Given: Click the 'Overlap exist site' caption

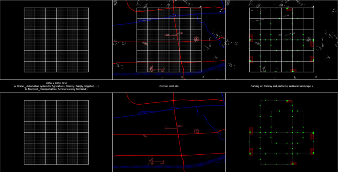Looking at the screenshot, I should click(169, 86).
